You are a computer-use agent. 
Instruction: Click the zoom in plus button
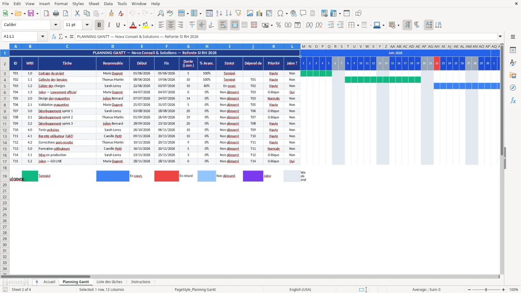tap(504, 290)
